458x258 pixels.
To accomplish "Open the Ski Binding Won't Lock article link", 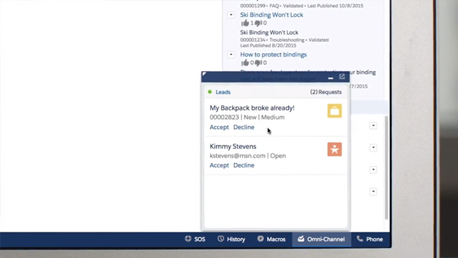I will click(x=272, y=15).
